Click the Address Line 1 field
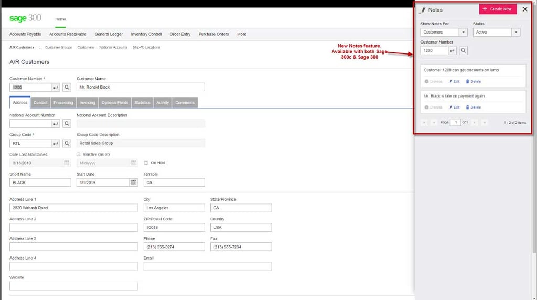 [73, 208]
